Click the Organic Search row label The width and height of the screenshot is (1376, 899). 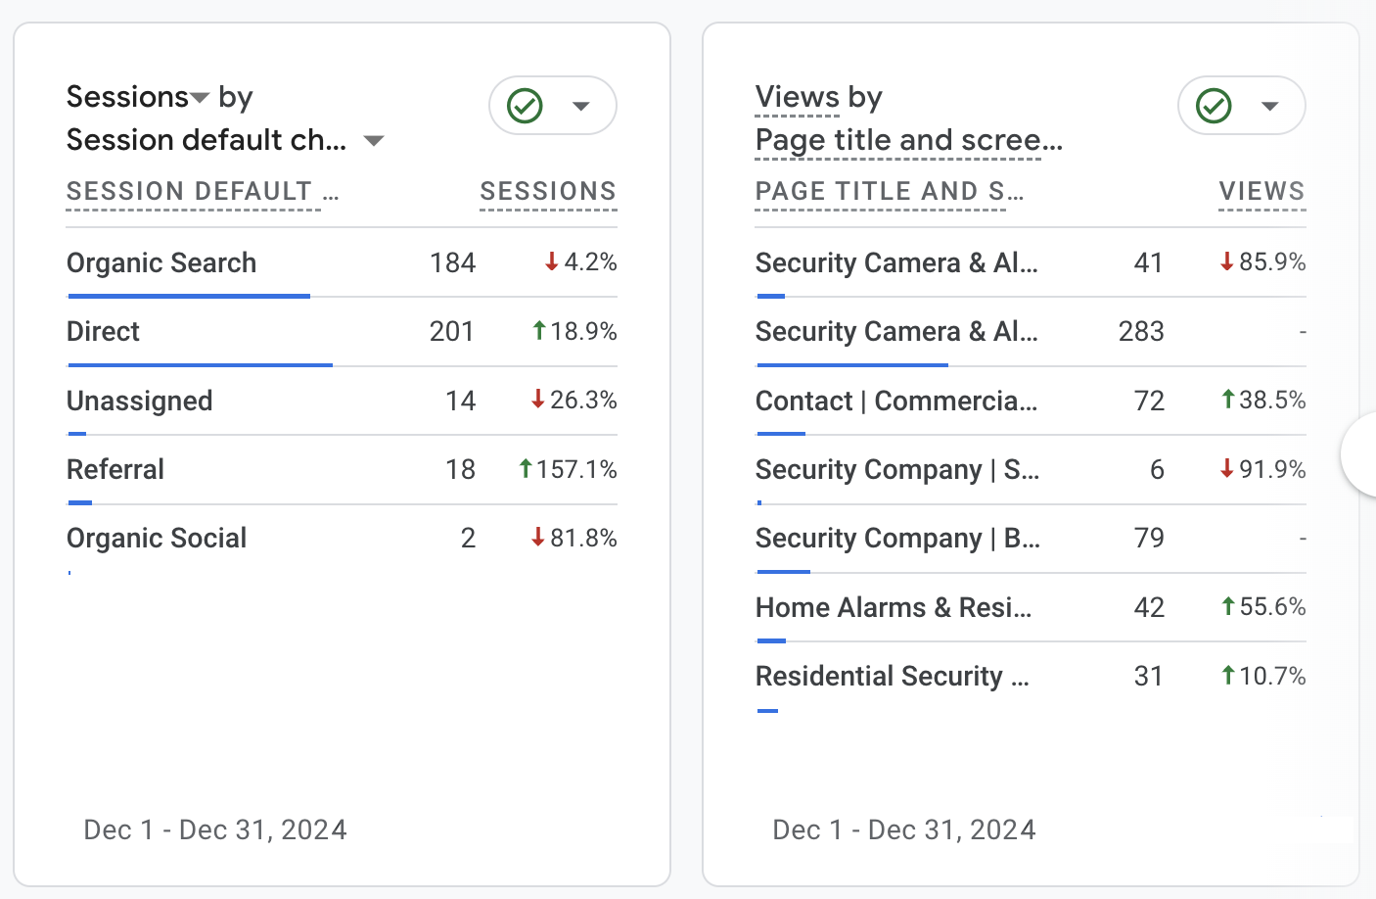click(x=161, y=263)
